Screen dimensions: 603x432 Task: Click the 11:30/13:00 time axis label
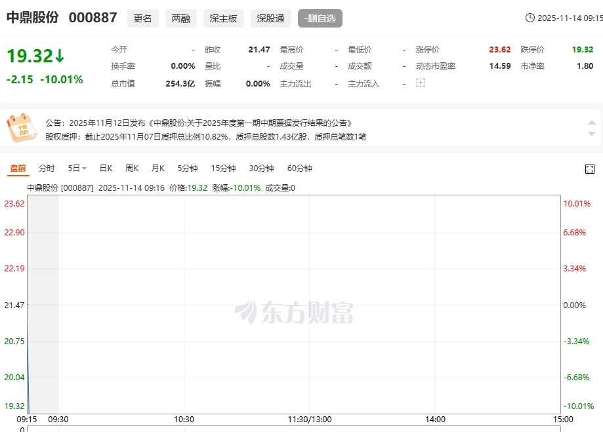coord(310,420)
